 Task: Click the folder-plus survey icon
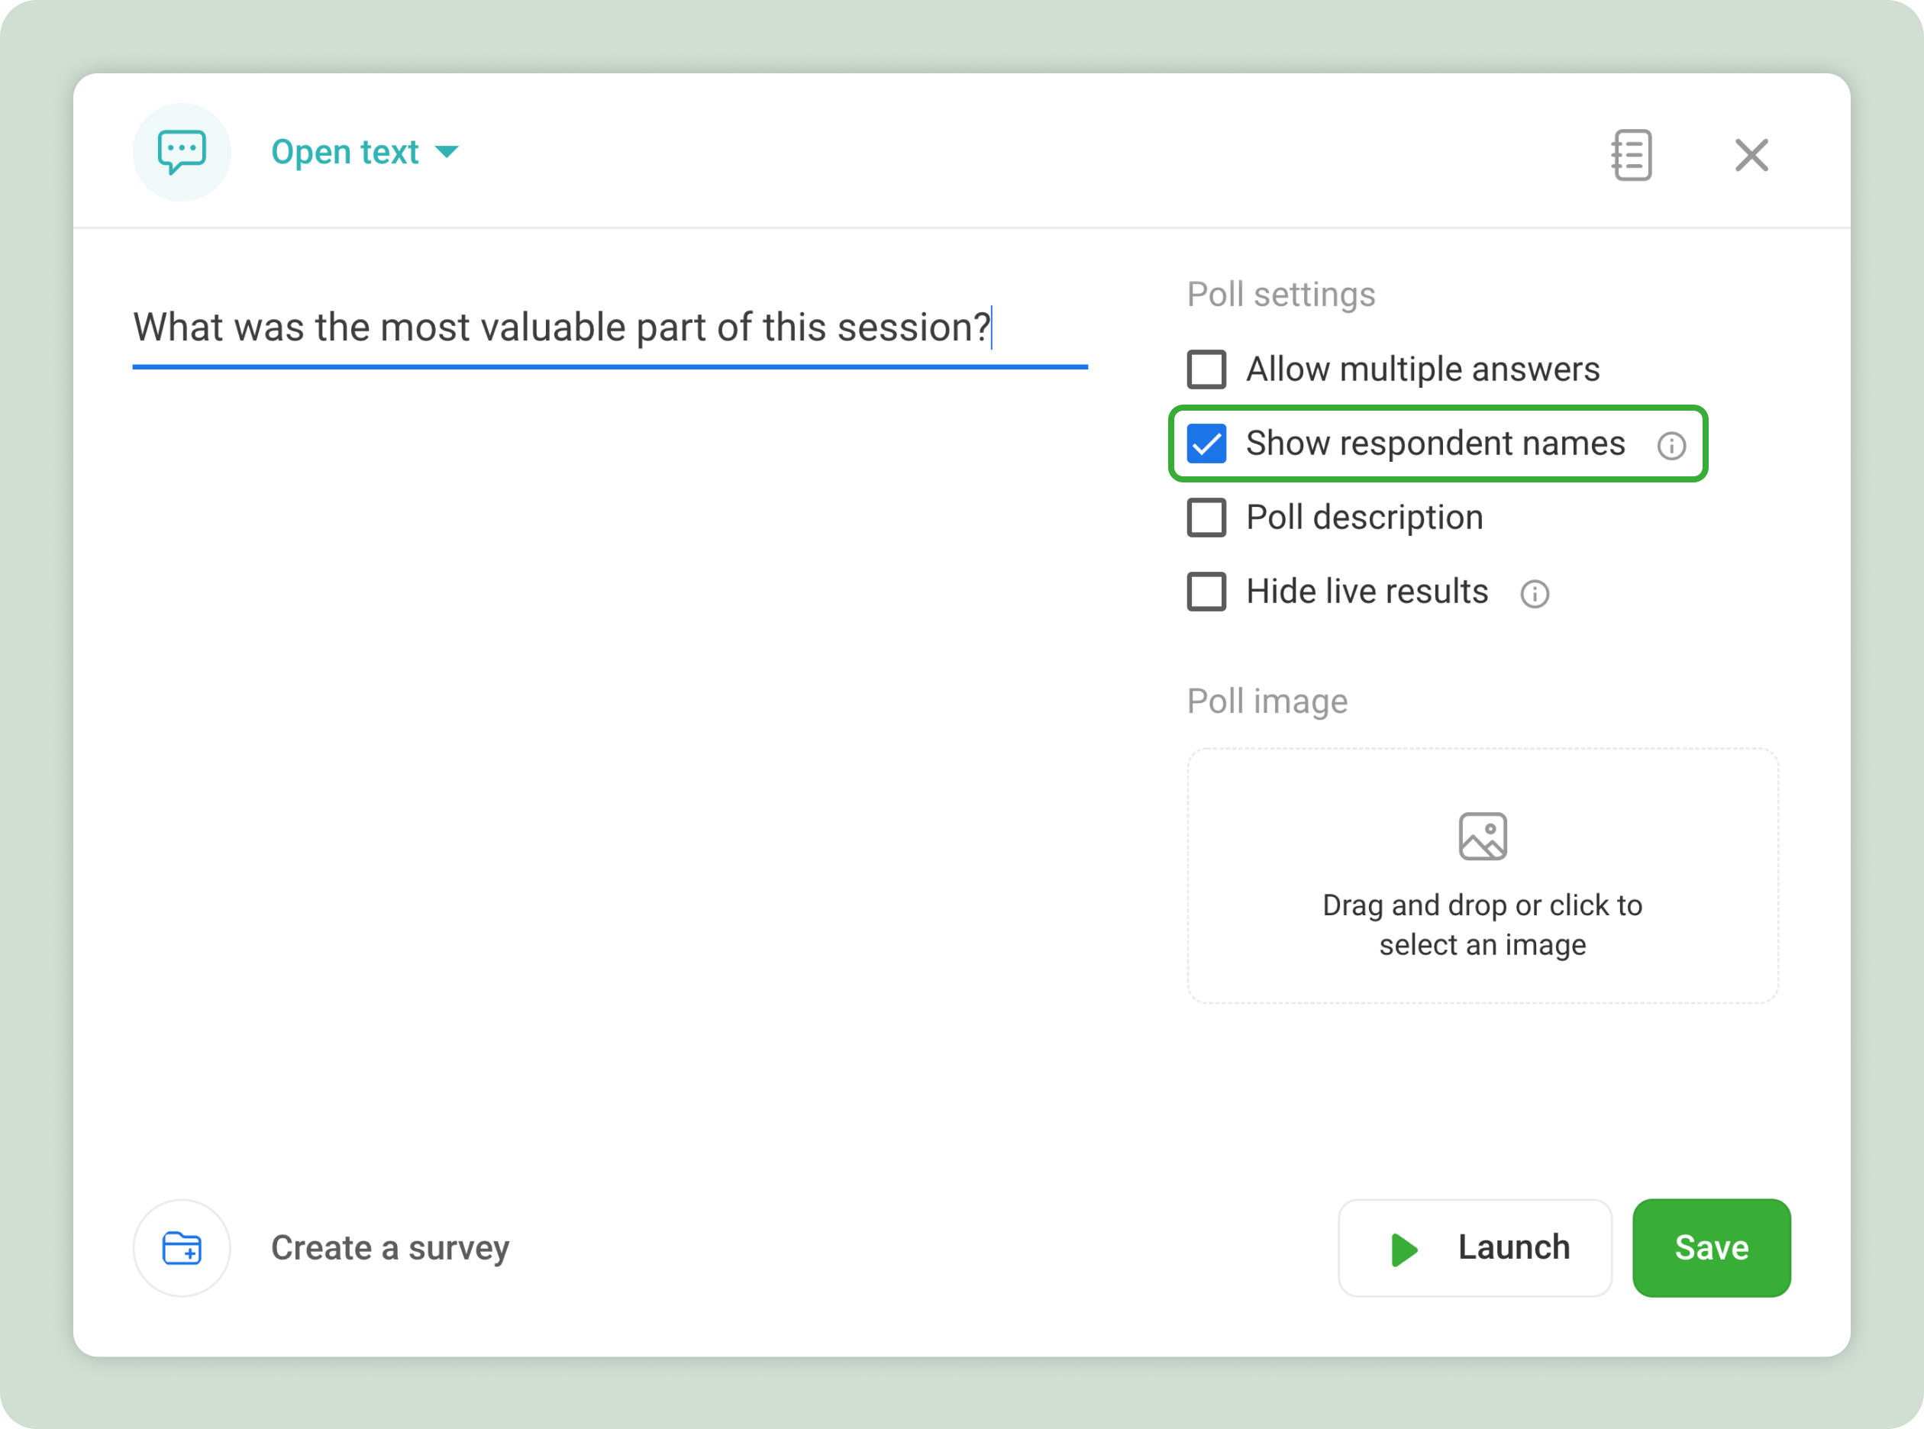coord(182,1247)
